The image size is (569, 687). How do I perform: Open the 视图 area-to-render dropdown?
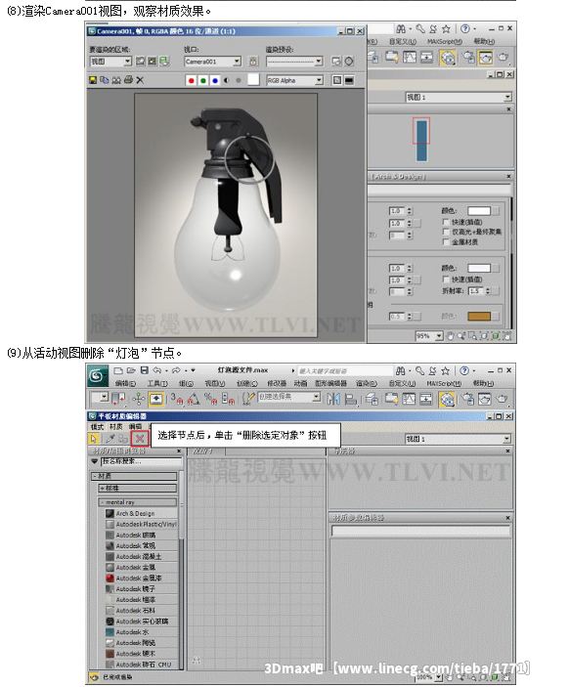(x=110, y=62)
